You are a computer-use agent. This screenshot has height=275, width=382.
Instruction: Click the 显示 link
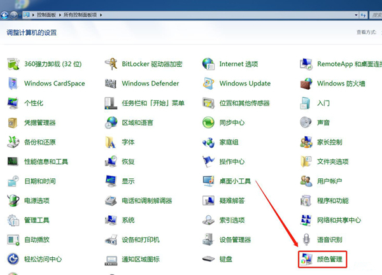[x=128, y=181]
